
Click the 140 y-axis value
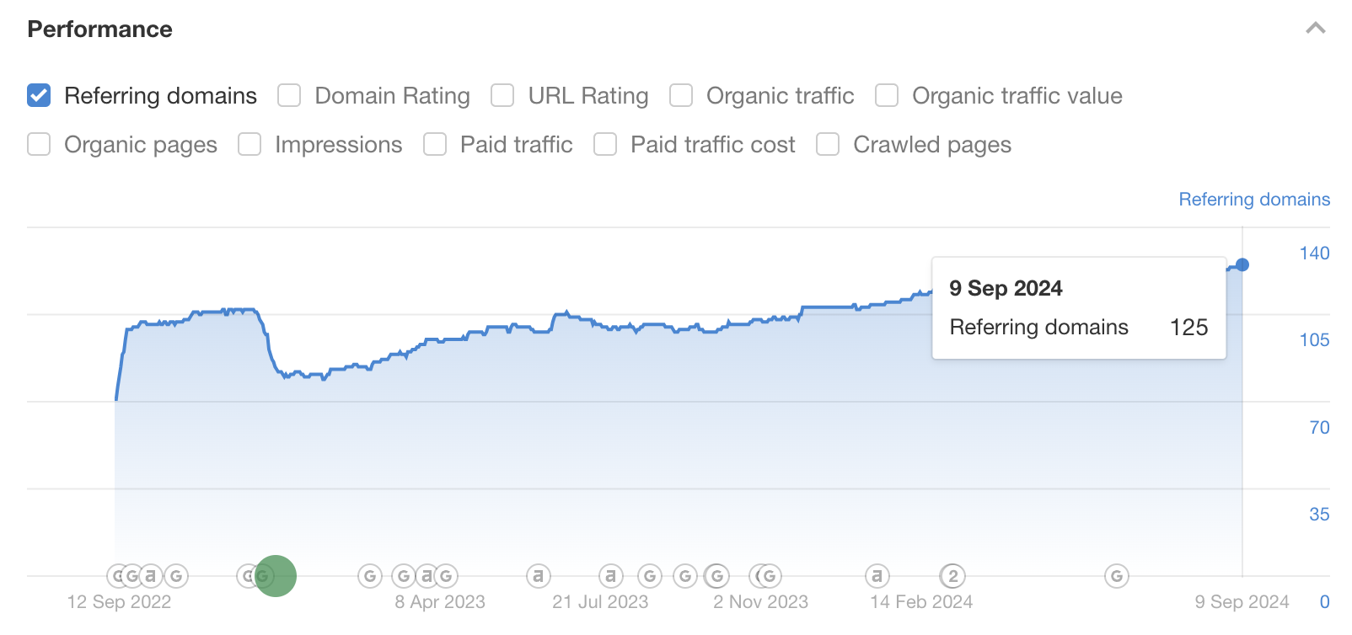(1314, 253)
